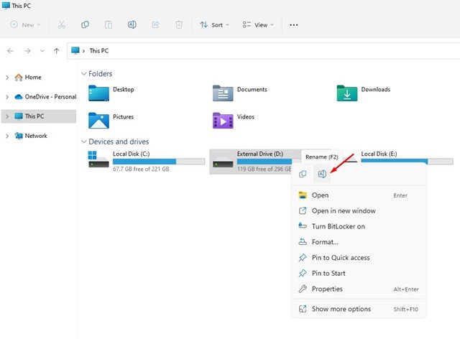This screenshot has width=460, height=339.
Task: Collapse the Devices and drives section
Action: point(83,141)
